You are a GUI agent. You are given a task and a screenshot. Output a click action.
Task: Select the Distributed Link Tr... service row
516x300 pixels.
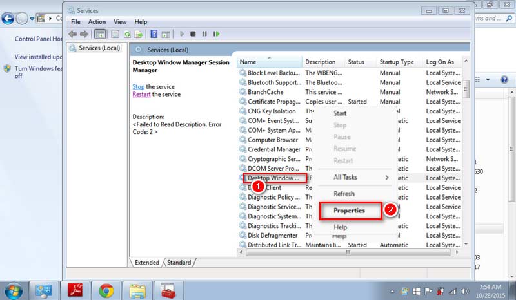pyautogui.click(x=350, y=245)
